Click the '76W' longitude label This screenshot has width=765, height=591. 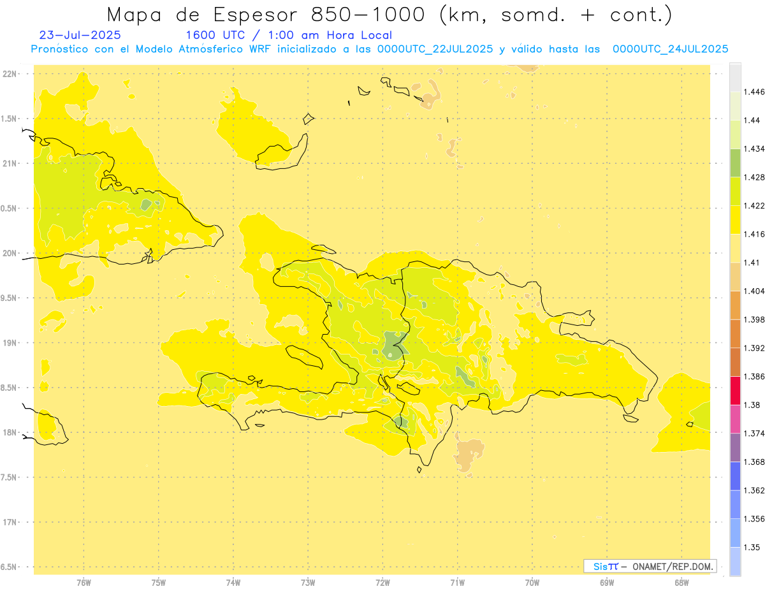[84, 582]
